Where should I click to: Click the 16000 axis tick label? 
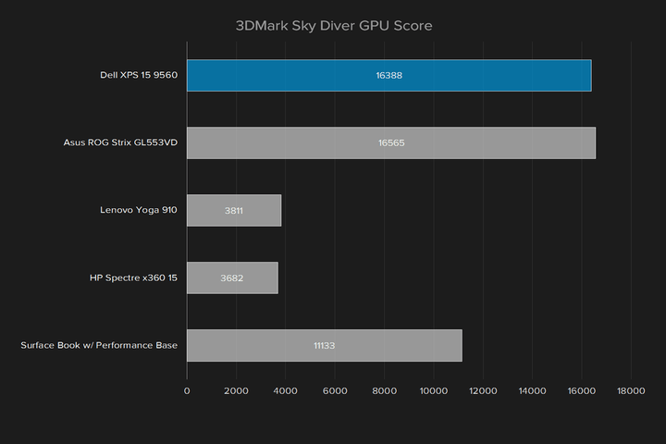tap(582, 391)
